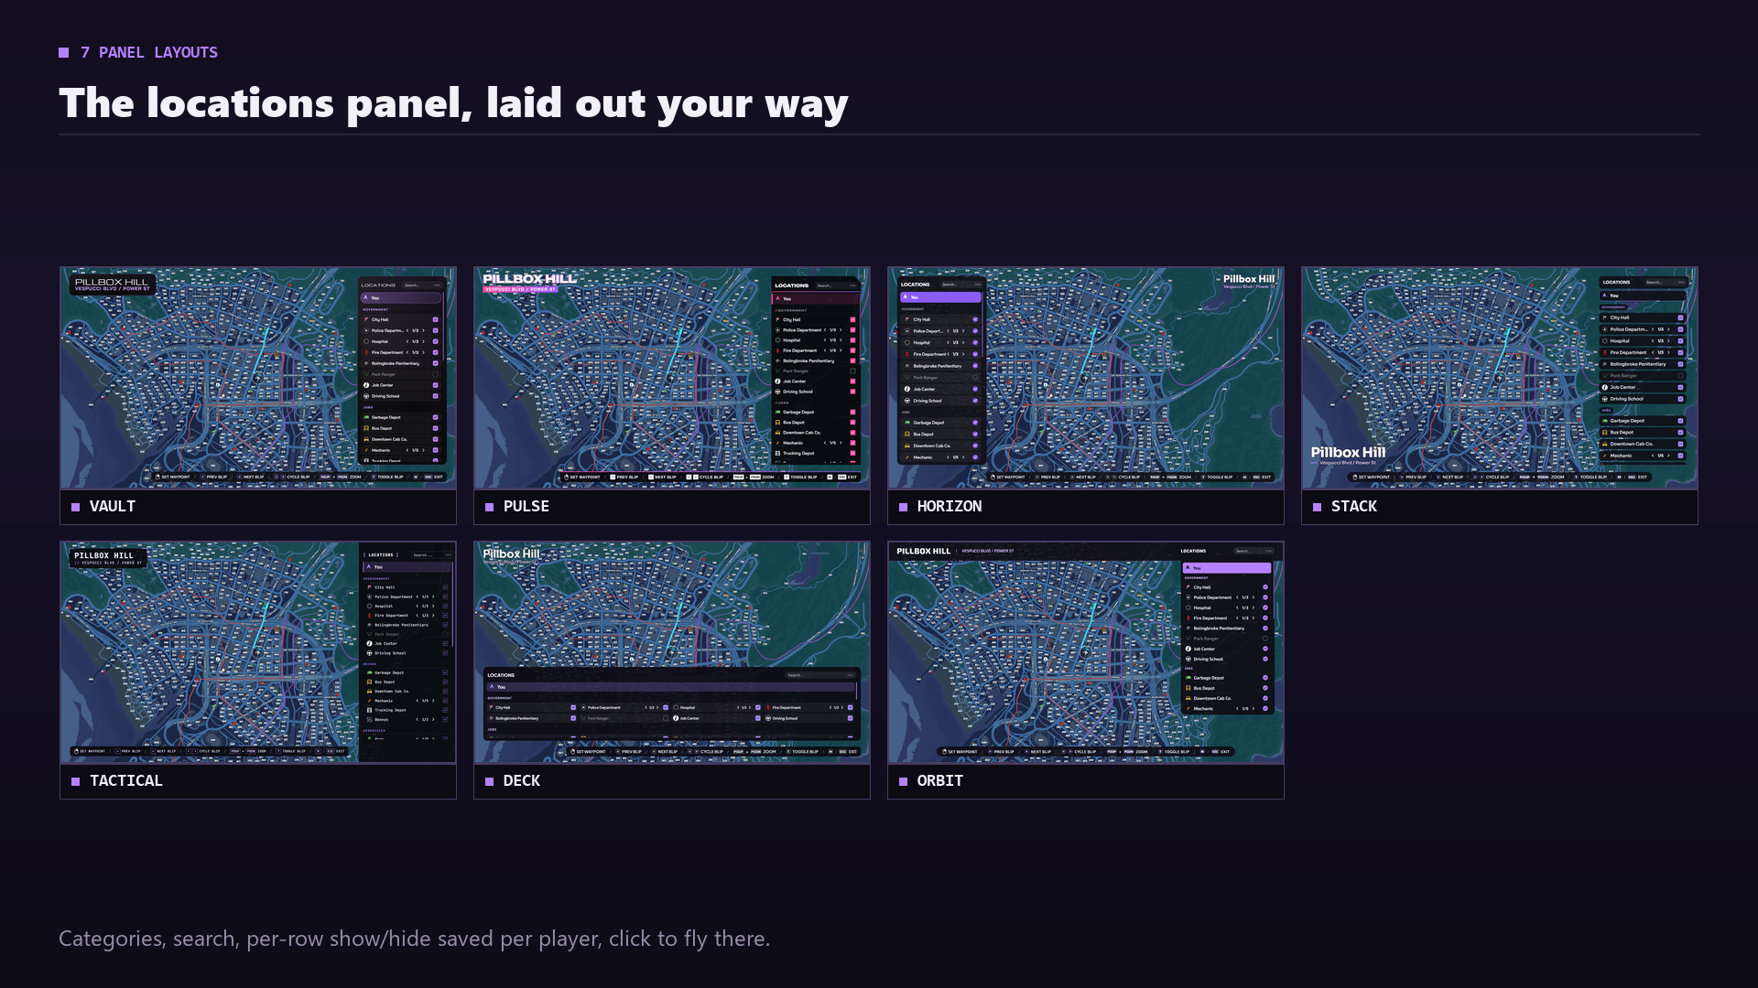
Task: Click the Bus Depot icon in Stack panel
Action: [x=1605, y=432]
